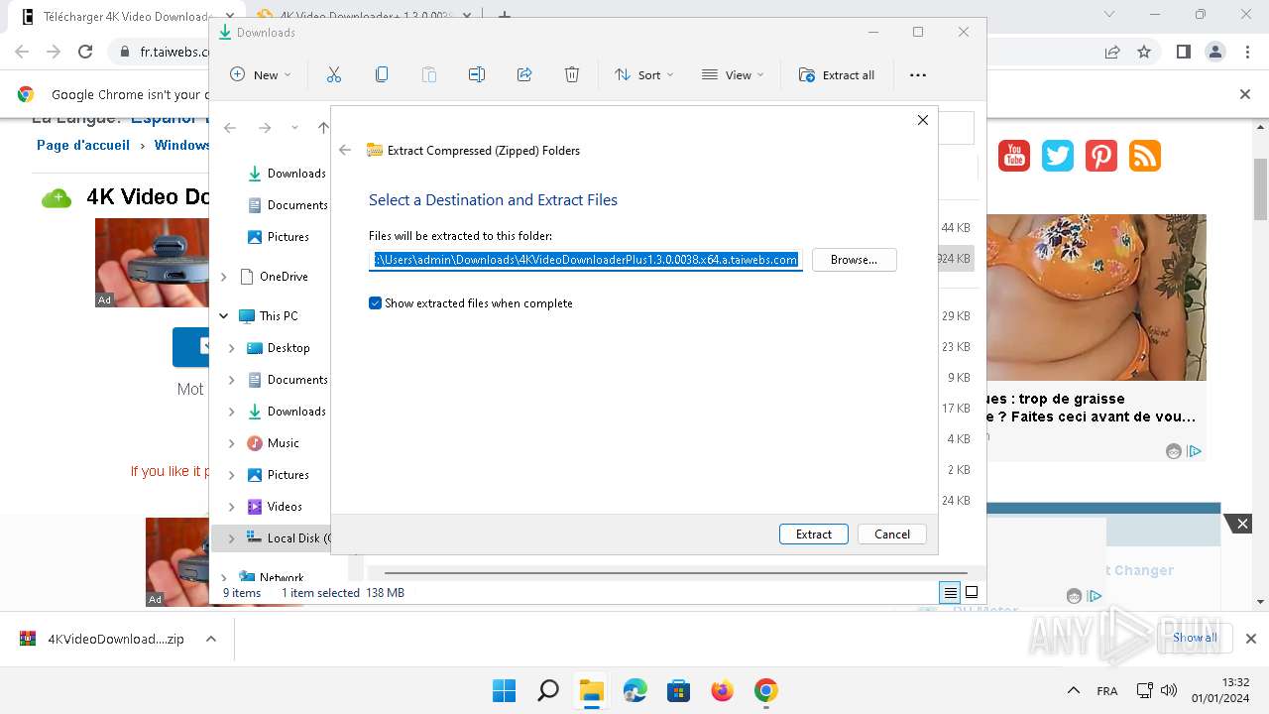Open the taskbar Search icon
Screen dimensions: 1269x714
pos(547,690)
